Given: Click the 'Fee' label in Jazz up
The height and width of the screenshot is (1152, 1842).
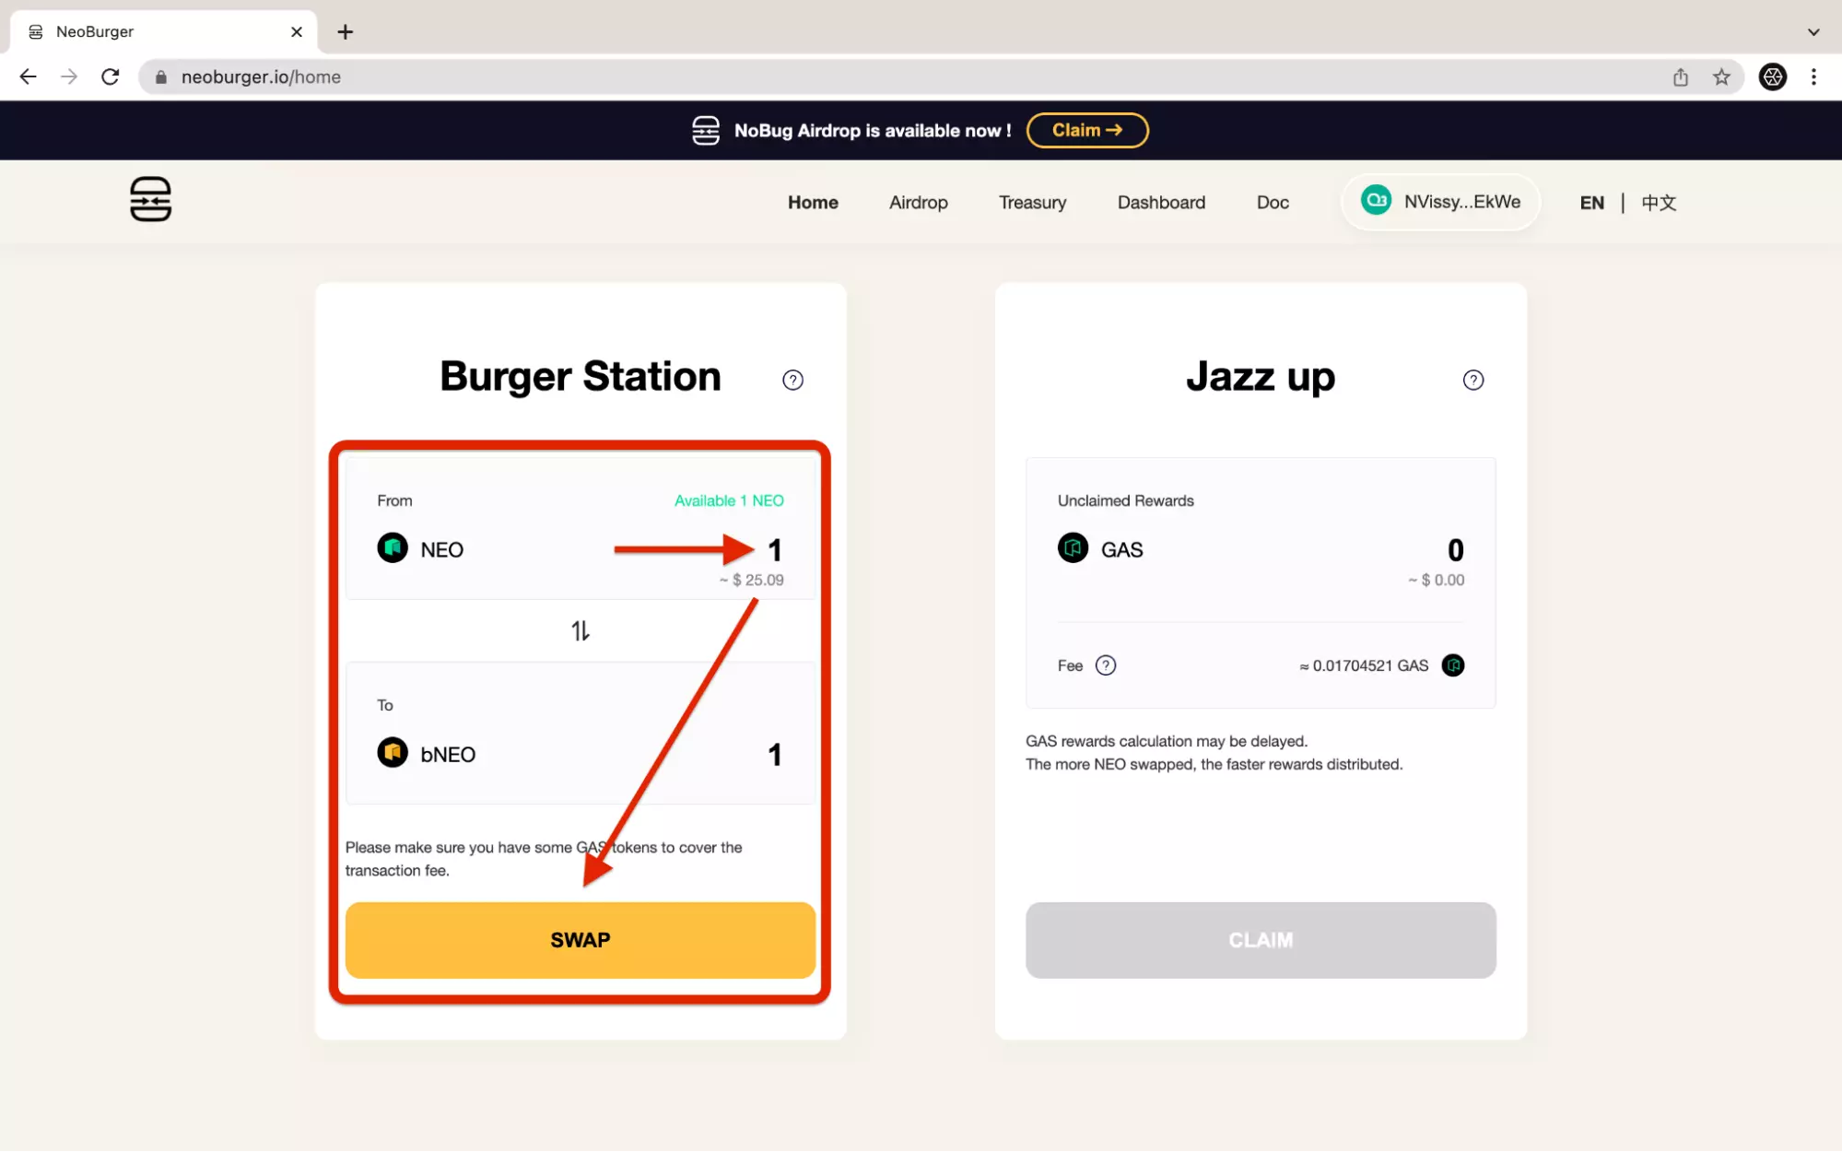Looking at the screenshot, I should [x=1070, y=665].
